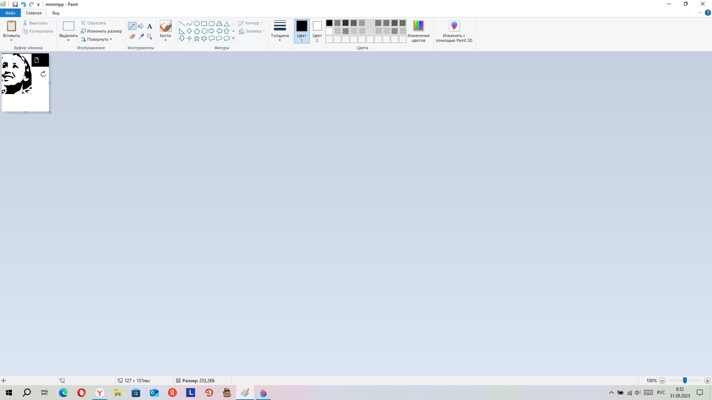Activate the Цвет 2 color selector
712x400 pixels.
317,31
